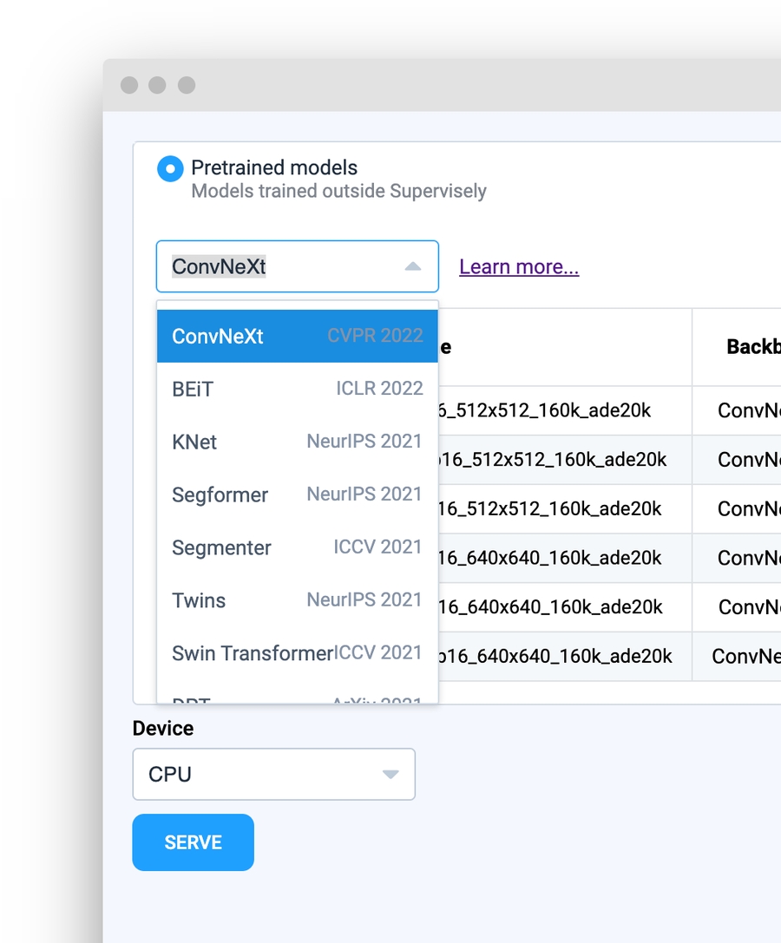
Task: Select the Segformer option
Action: [297, 495]
